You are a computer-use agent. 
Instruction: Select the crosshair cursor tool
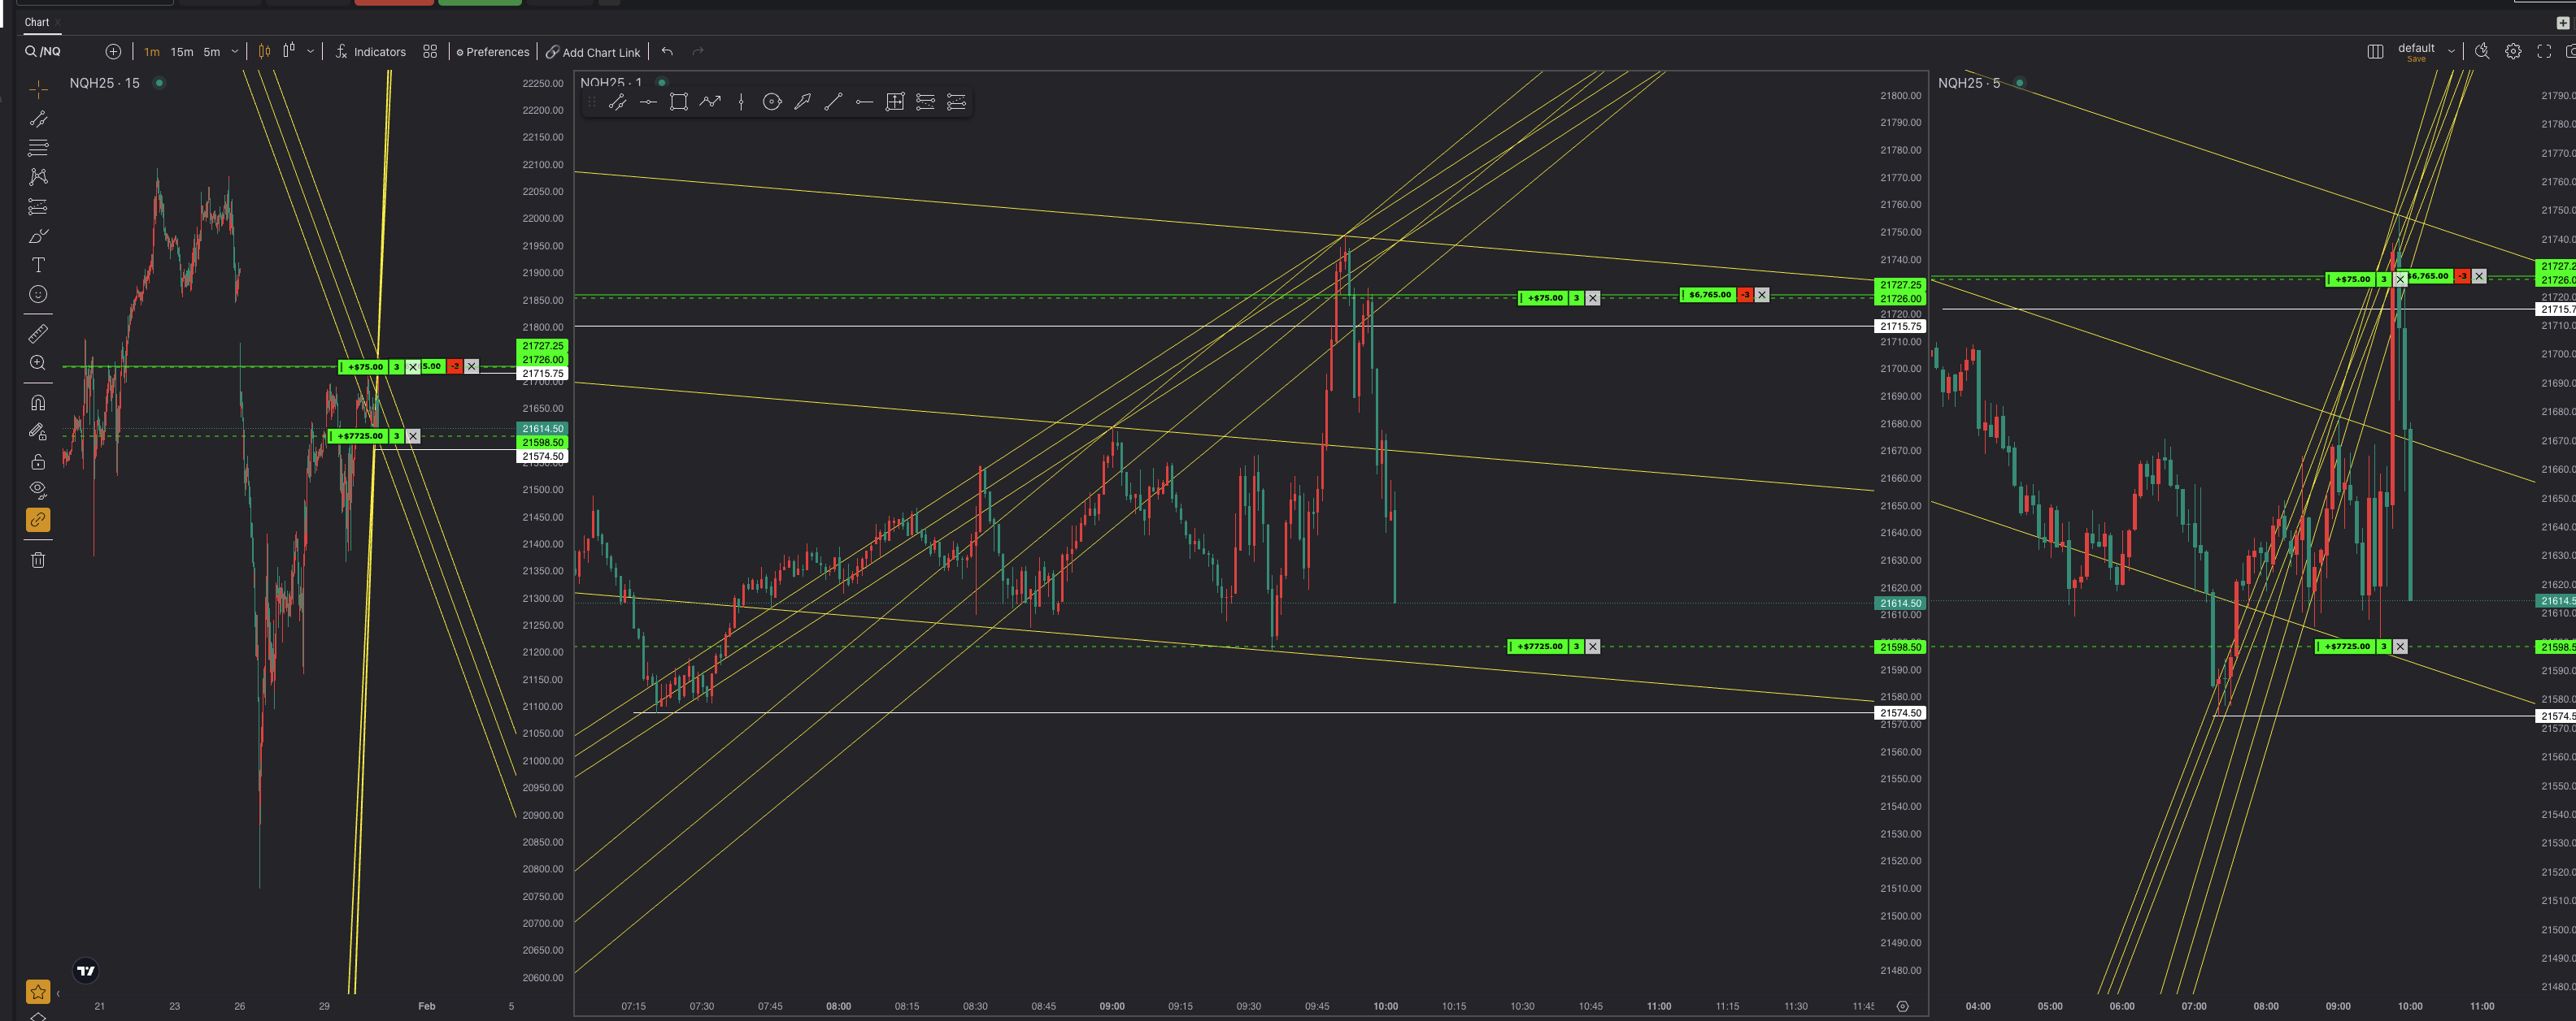click(38, 90)
